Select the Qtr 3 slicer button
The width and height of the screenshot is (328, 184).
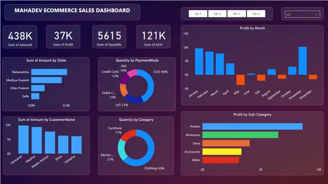coord(237,14)
